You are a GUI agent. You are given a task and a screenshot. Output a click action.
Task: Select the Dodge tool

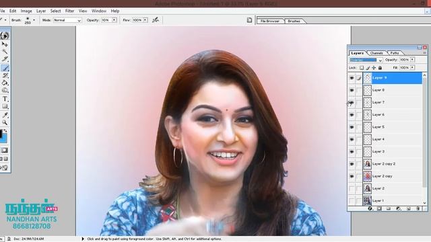point(5,90)
